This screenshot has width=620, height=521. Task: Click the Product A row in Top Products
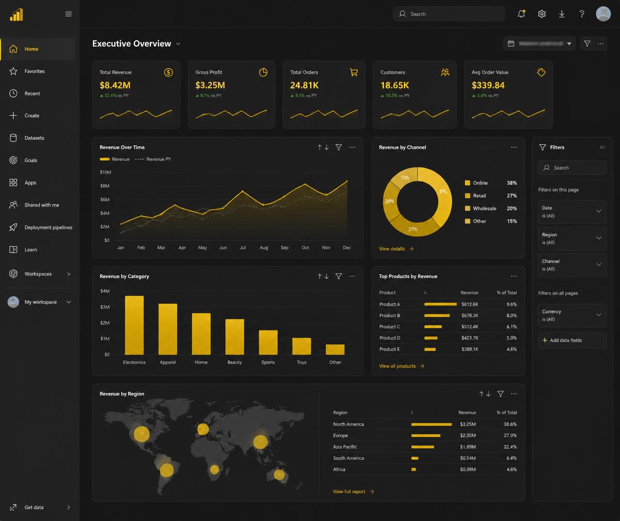(448, 304)
